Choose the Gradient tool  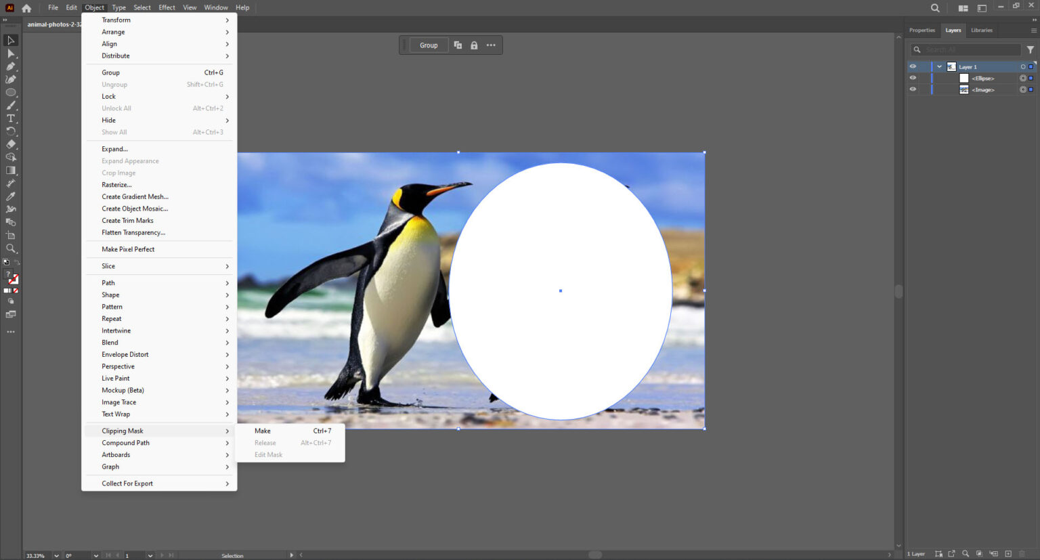pyautogui.click(x=11, y=170)
